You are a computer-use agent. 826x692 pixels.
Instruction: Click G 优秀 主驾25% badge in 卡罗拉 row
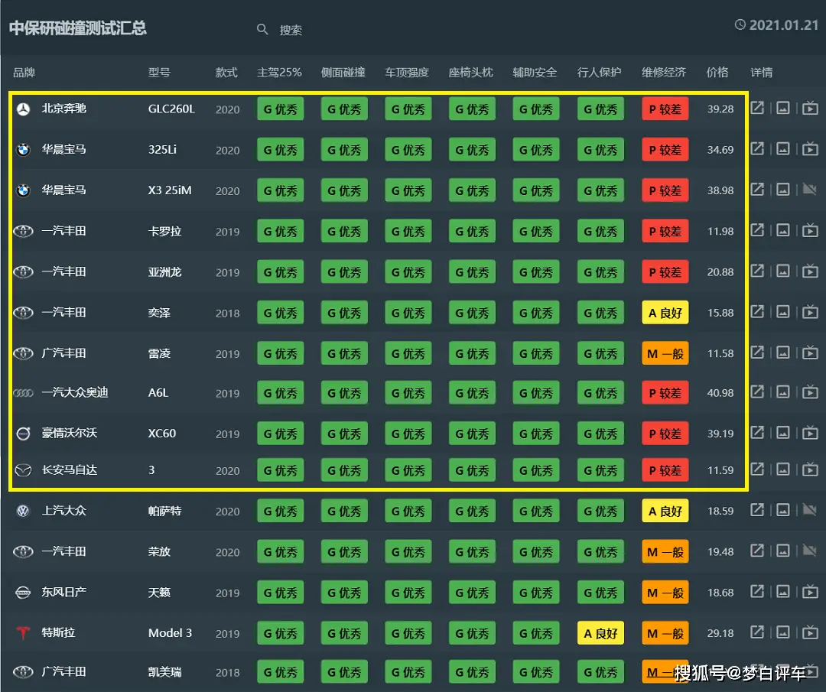(280, 231)
